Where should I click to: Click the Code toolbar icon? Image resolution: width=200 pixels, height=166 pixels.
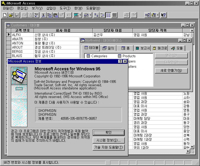tap(127, 15)
